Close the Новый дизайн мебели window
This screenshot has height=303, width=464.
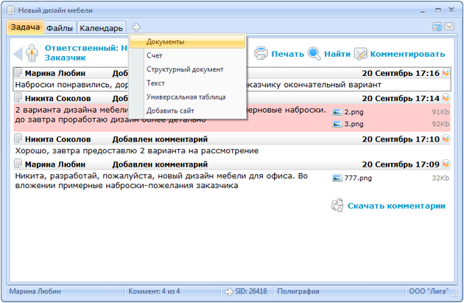[451, 10]
